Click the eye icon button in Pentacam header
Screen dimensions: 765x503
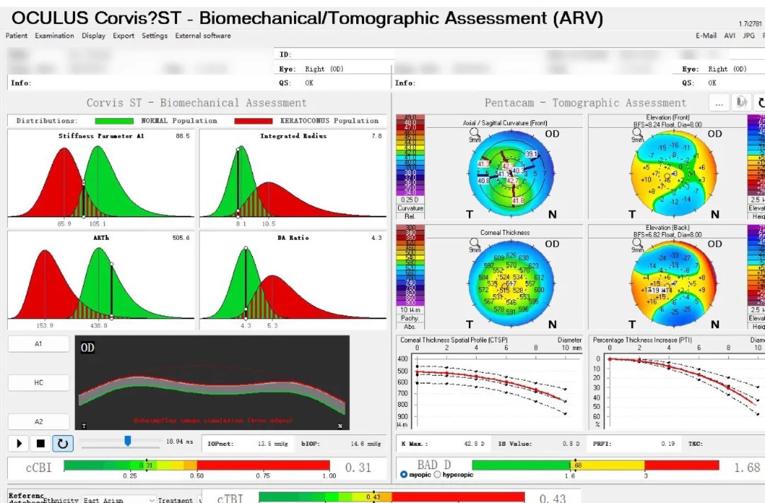742,102
